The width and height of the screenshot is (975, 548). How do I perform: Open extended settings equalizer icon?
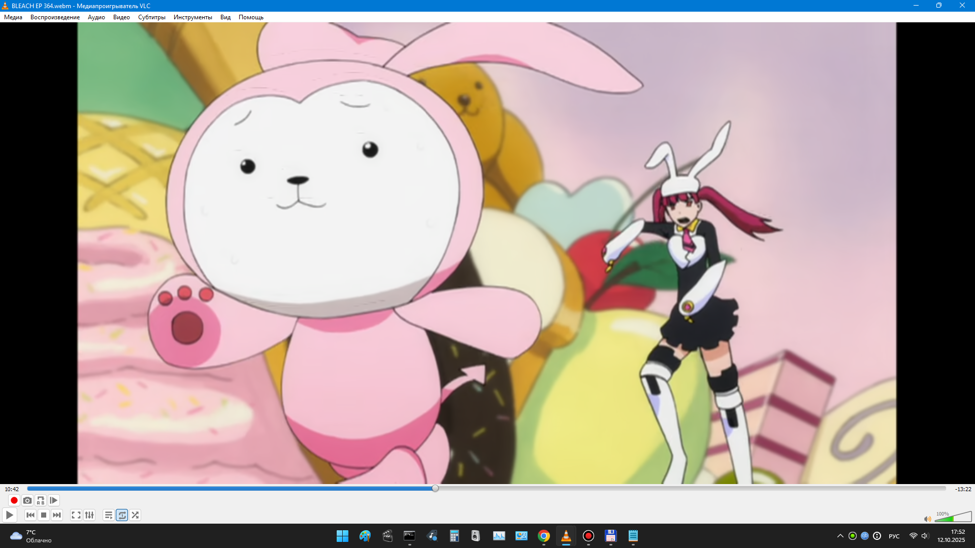click(89, 515)
